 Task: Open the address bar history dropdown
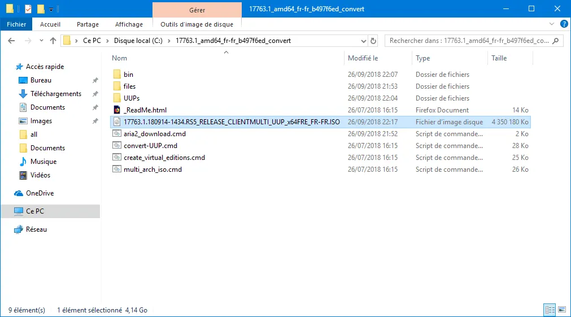[363, 41]
